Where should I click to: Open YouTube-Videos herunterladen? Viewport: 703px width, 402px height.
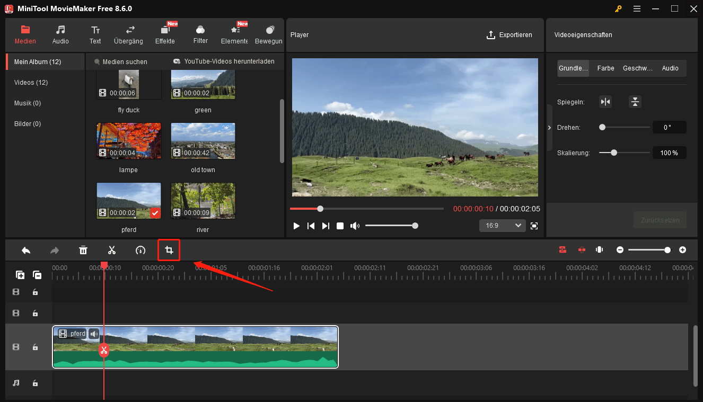pos(224,61)
